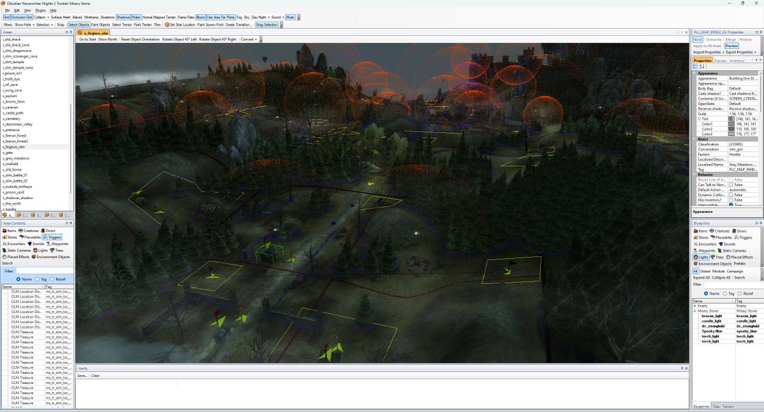Click the Area Contents Filter field
The height and width of the screenshot is (412, 764).
(x=45, y=271)
